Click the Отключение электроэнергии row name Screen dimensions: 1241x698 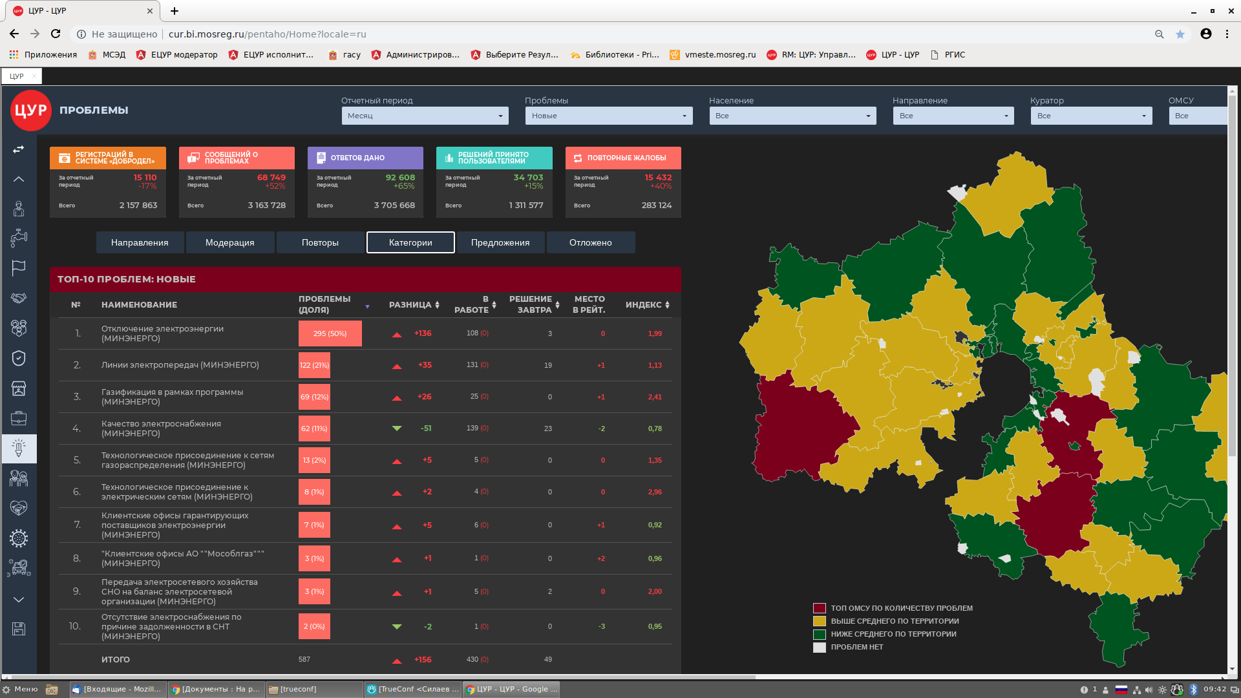[162, 333]
